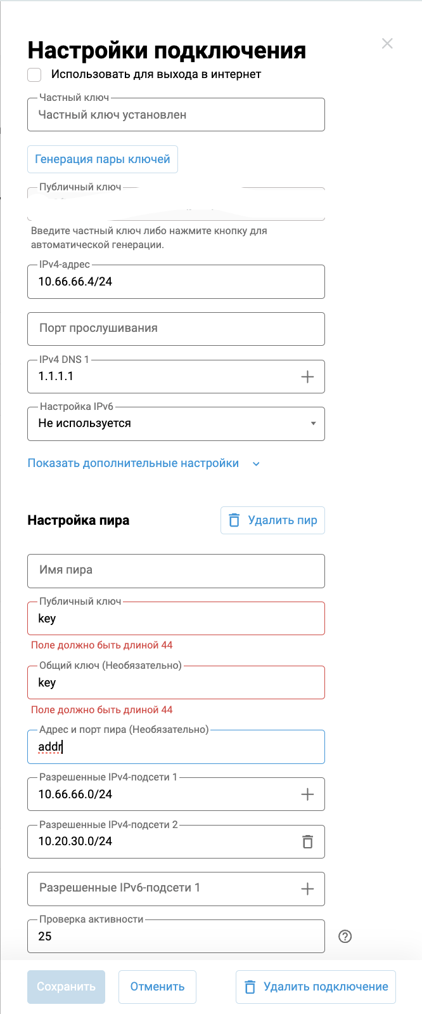
Task: Click into the Имя пира field
Action: tap(176, 570)
